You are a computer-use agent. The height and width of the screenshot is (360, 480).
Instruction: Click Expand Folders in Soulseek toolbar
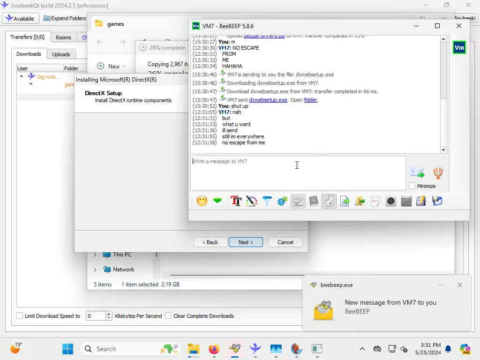click(65, 18)
